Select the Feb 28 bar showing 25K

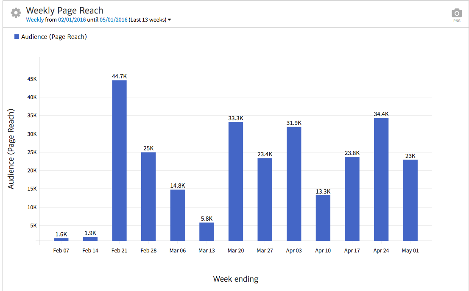(x=148, y=197)
